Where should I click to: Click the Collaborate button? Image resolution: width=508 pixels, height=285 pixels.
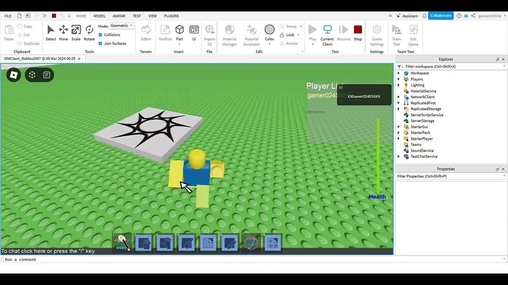pos(441,15)
